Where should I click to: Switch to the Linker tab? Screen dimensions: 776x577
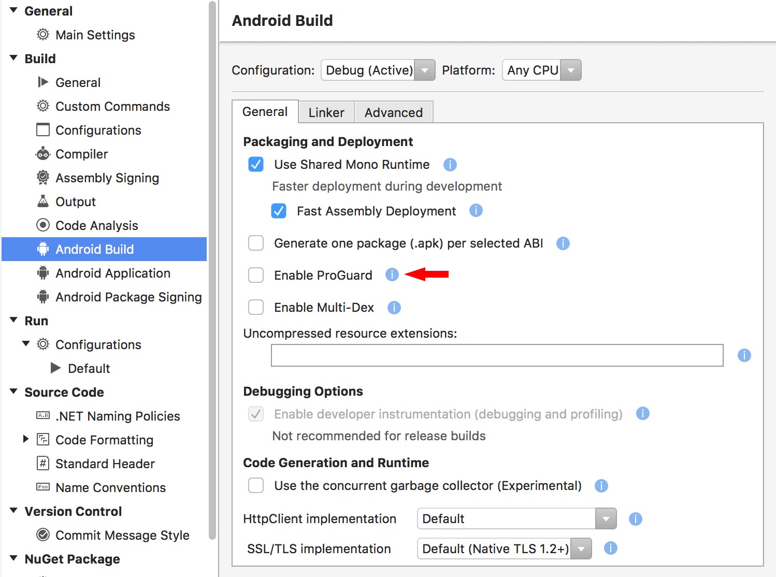tap(326, 112)
